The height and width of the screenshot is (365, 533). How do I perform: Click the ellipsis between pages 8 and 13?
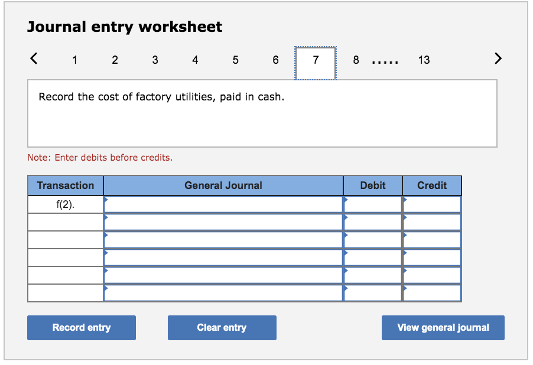(x=386, y=60)
